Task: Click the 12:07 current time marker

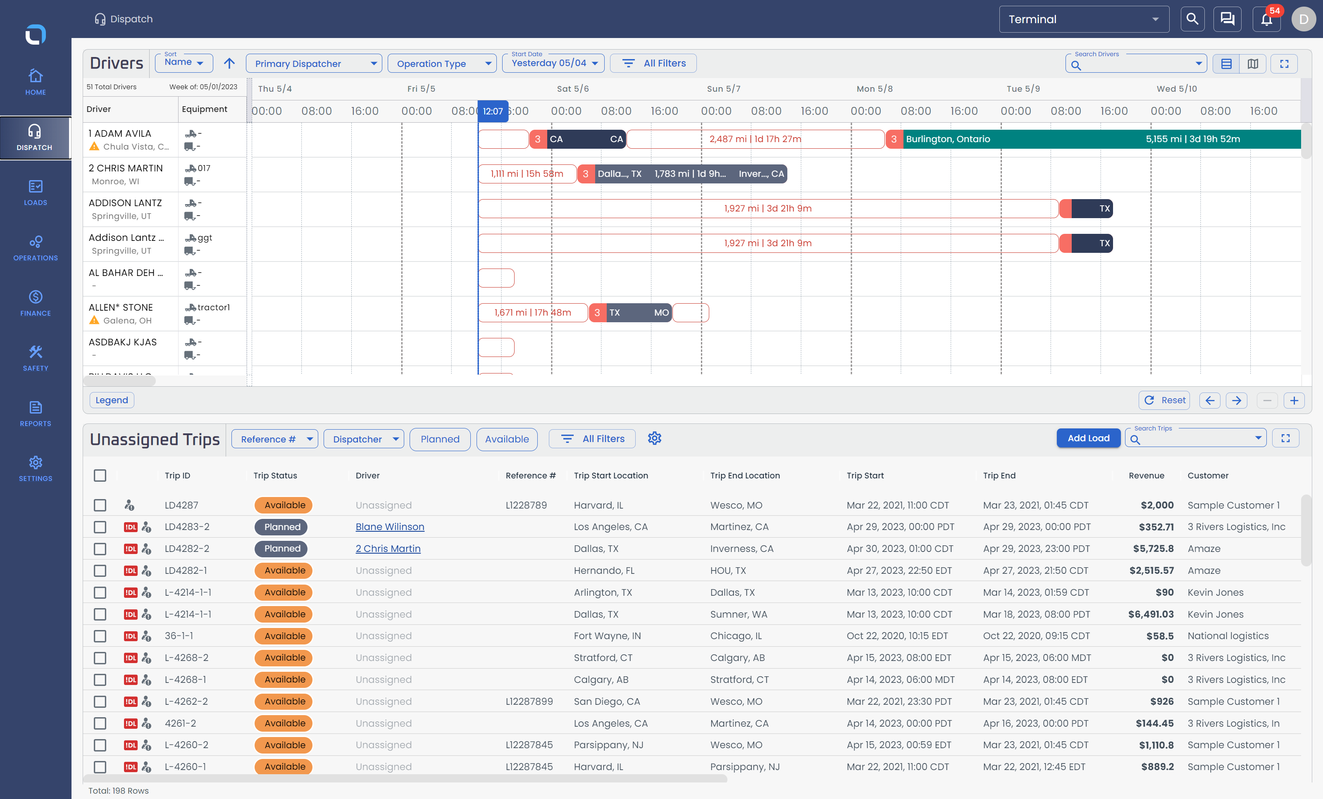Action: point(492,111)
